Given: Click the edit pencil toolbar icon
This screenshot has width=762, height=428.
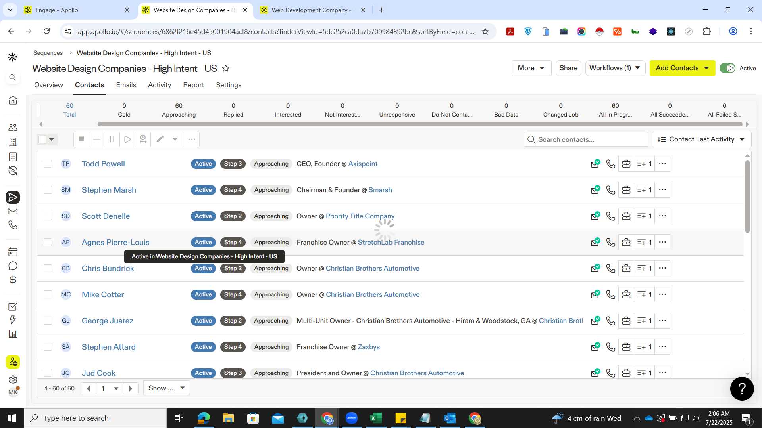Looking at the screenshot, I should 160,139.
